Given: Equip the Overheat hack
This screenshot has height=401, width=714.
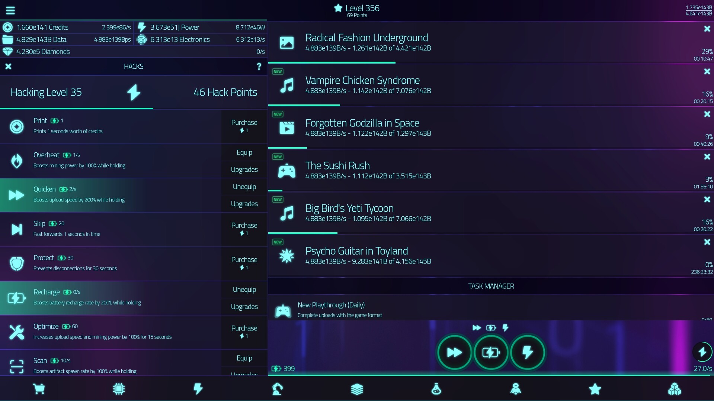Looking at the screenshot, I should [x=244, y=152].
